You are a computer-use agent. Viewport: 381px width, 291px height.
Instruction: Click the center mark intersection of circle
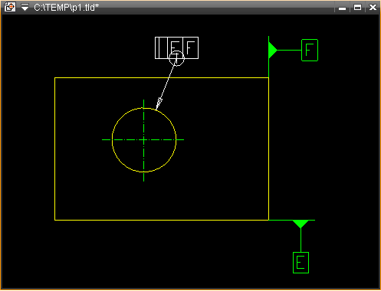[144, 140]
